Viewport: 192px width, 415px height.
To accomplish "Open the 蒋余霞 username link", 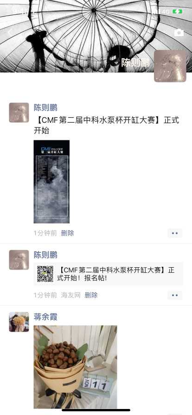I will (x=45, y=317).
